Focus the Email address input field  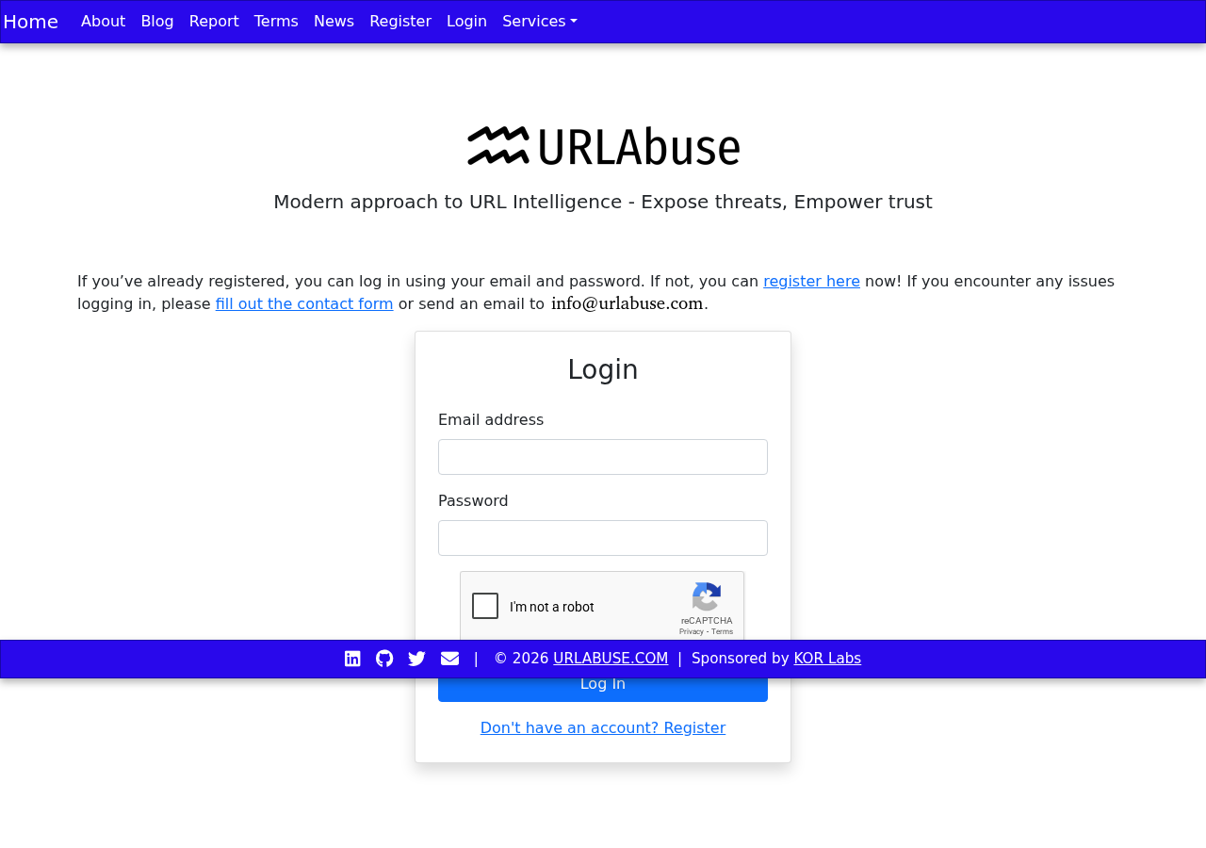click(603, 457)
